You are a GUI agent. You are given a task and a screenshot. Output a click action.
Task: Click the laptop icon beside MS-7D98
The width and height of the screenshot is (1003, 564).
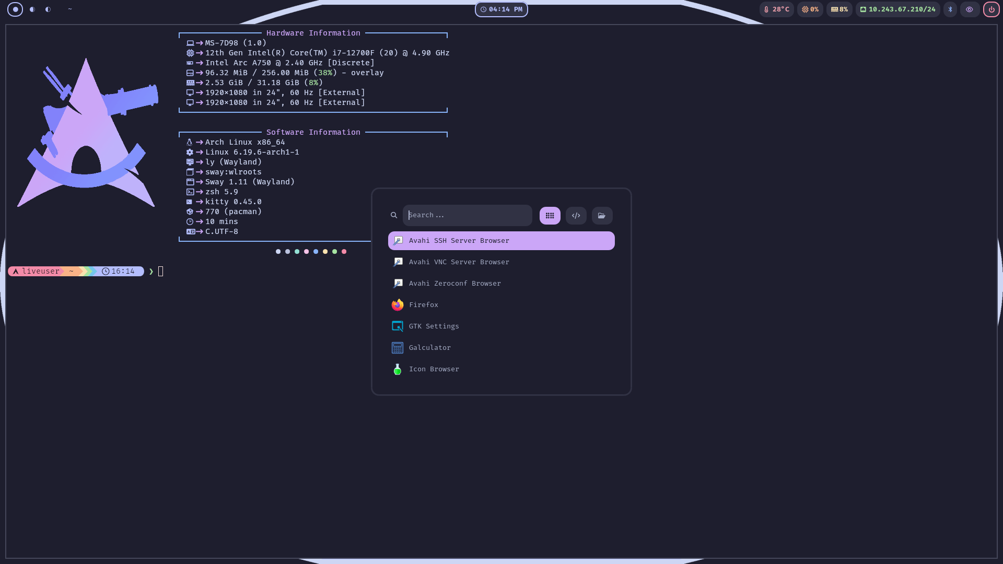coord(190,43)
